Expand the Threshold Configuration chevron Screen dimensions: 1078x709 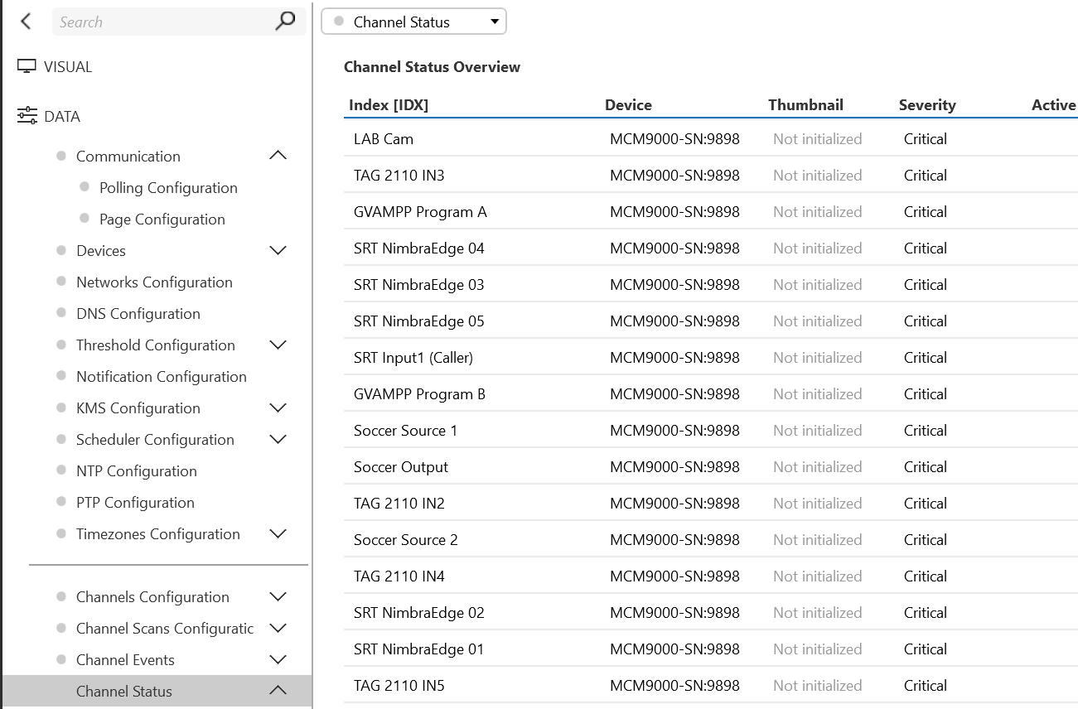pyautogui.click(x=278, y=345)
